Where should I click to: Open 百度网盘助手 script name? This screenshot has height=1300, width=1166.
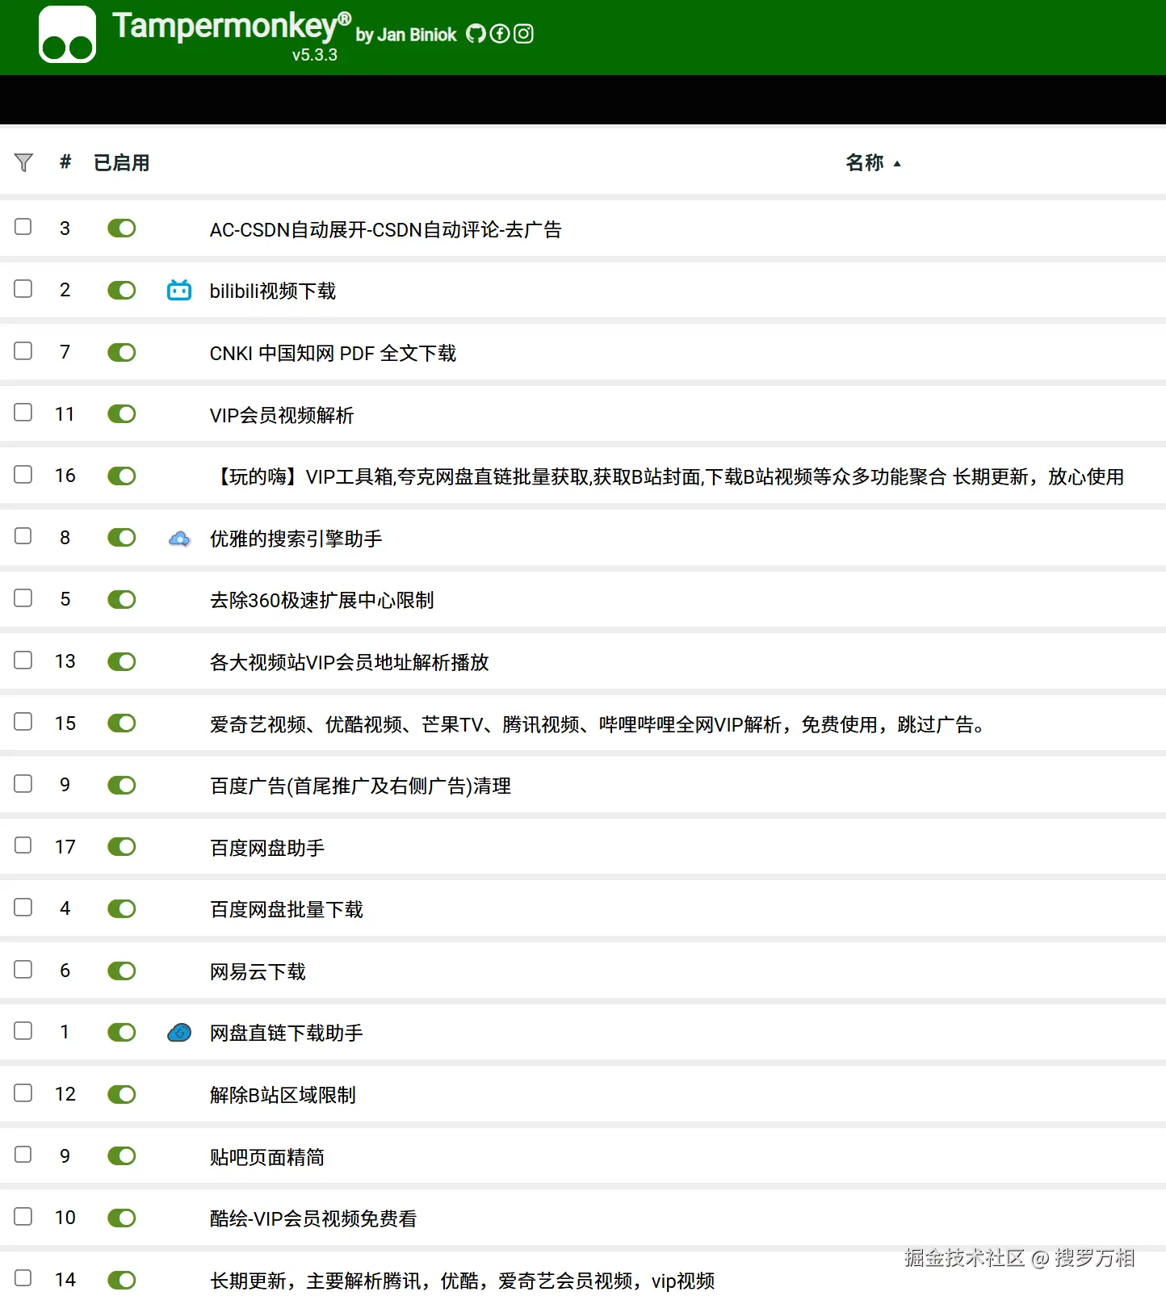(267, 849)
